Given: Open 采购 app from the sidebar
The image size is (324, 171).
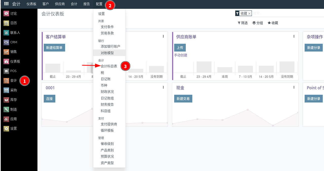Looking at the screenshot, I should pos(10,90).
